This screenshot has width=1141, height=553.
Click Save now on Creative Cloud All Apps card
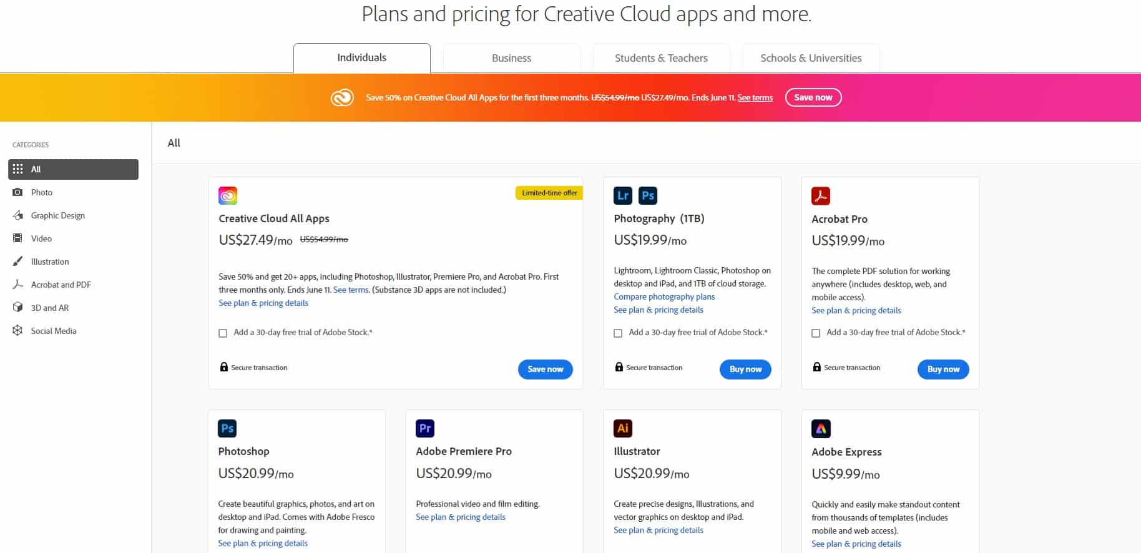tap(546, 369)
